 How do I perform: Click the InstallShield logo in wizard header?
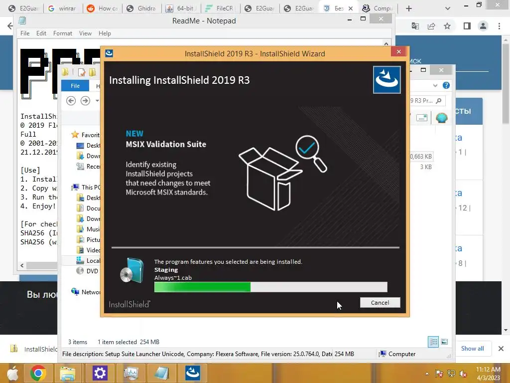tap(386, 80)
